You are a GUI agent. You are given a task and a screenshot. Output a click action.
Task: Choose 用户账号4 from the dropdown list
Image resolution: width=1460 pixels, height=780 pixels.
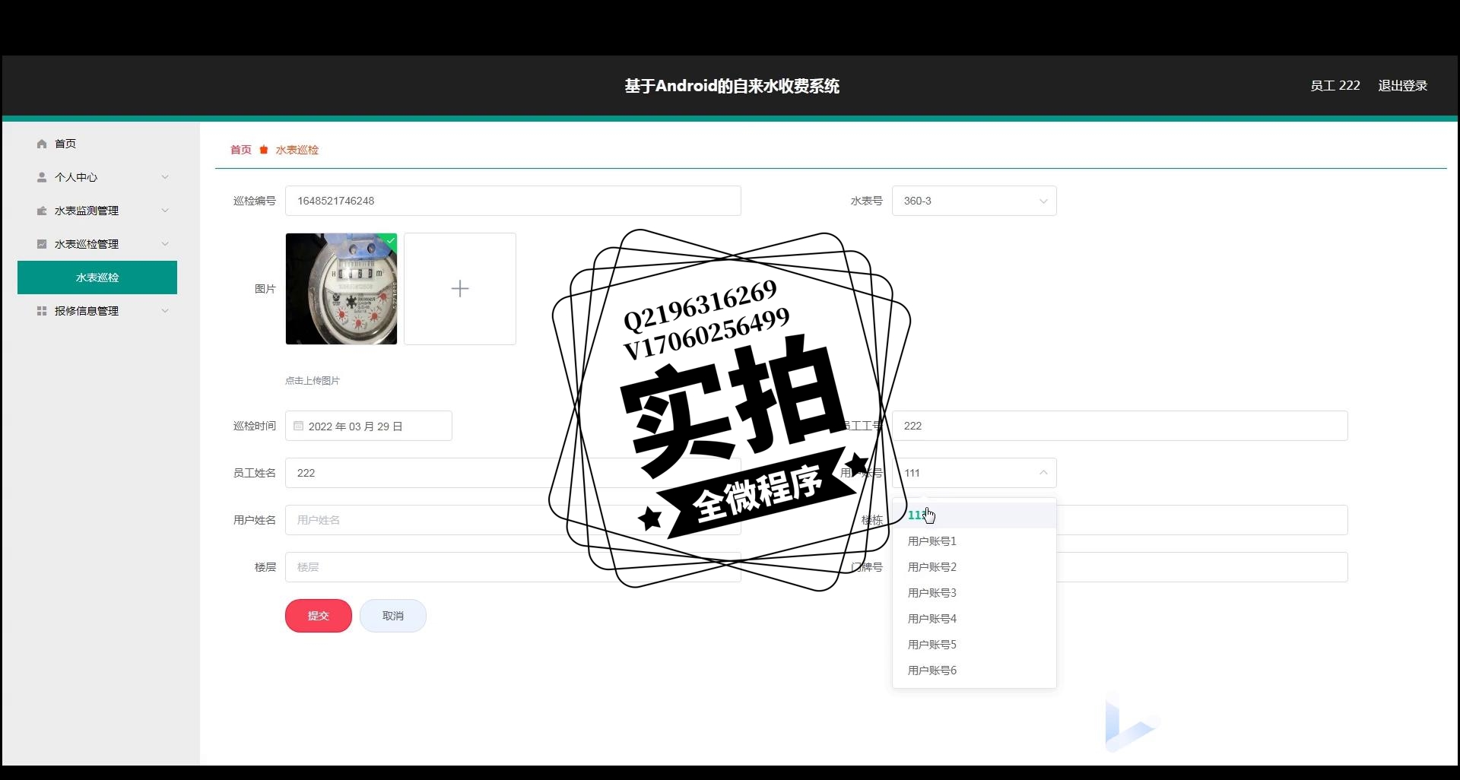coord(974,619)
